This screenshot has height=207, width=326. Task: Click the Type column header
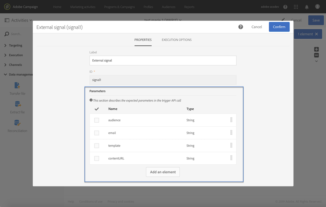(190, 109)
